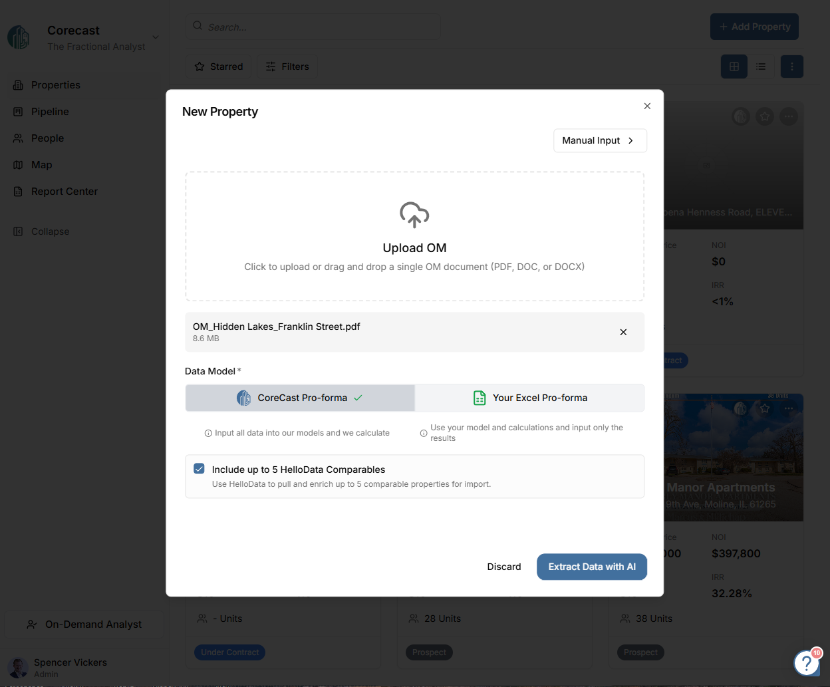The width and height of the screenshot is (830, 687).
Task: Collapse the sidebar
Action: [41, 231]
